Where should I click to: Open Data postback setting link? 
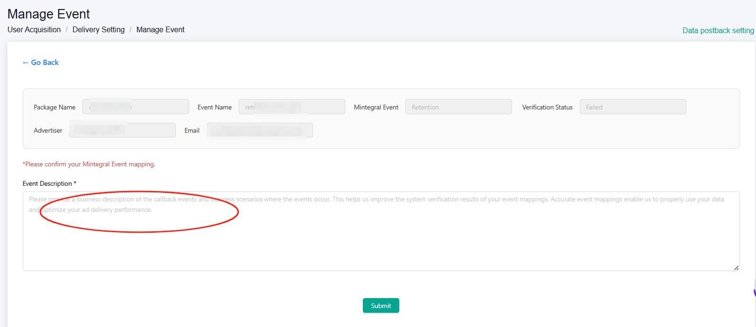[x=718, y=30]
